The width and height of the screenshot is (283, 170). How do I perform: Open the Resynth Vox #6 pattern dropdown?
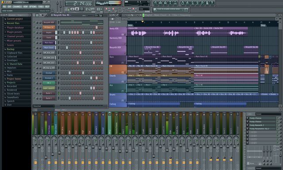(61, 15)
